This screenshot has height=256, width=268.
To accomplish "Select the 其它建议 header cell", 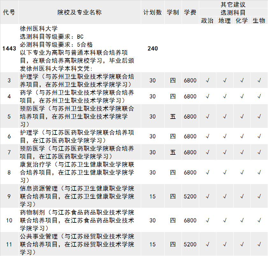I will 233,4.
